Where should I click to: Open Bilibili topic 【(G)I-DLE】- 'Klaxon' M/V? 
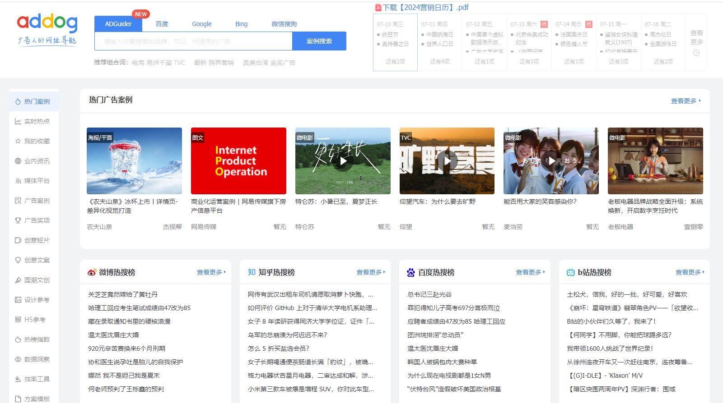[605, 376]
